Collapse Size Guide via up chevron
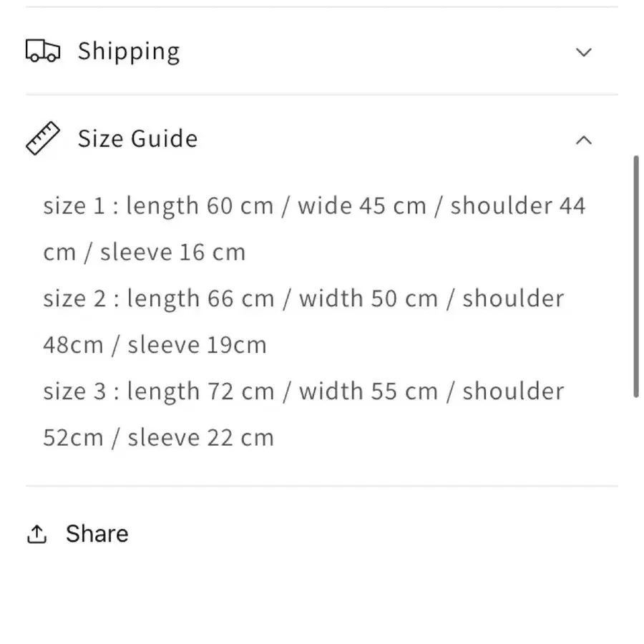This screenshot has width=644, height=644. click(x=584, y=140)
